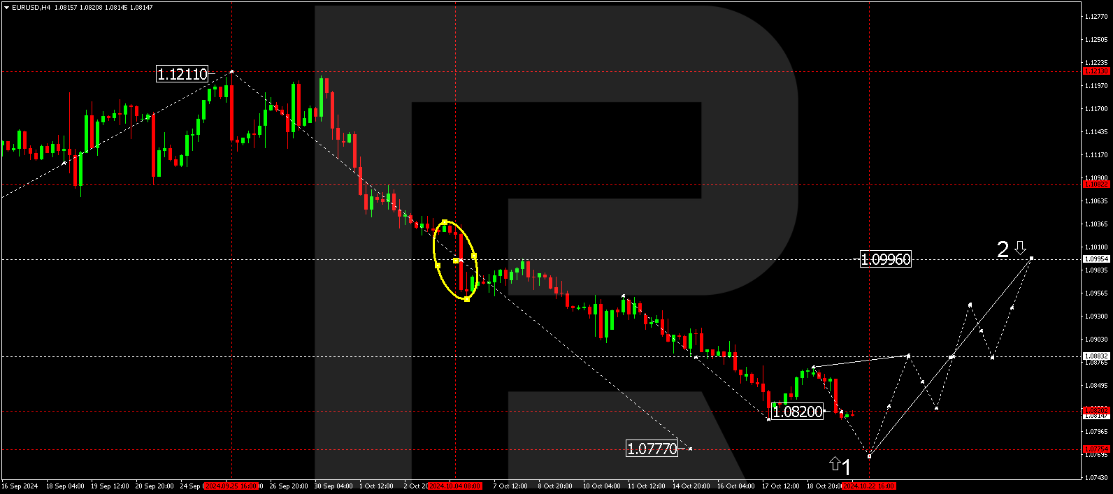The height and width of the screenshot is (494, 1113).
Task: Click the 18 Sep 04:00 time axis label
Action: click(65, 486)
